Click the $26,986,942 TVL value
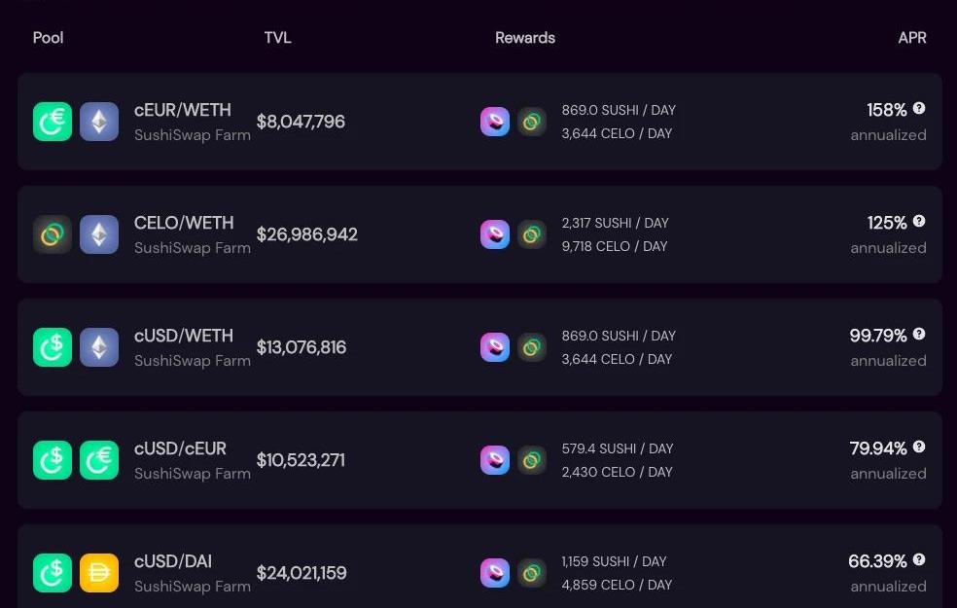Image resolution: width=957 pixels, height=608 pixels. 307,234
